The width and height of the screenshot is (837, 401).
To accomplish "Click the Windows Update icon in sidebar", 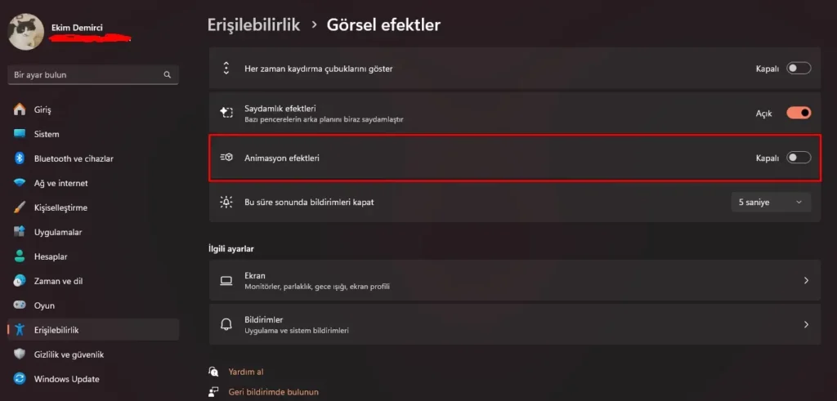I will (x=20, y=379).
